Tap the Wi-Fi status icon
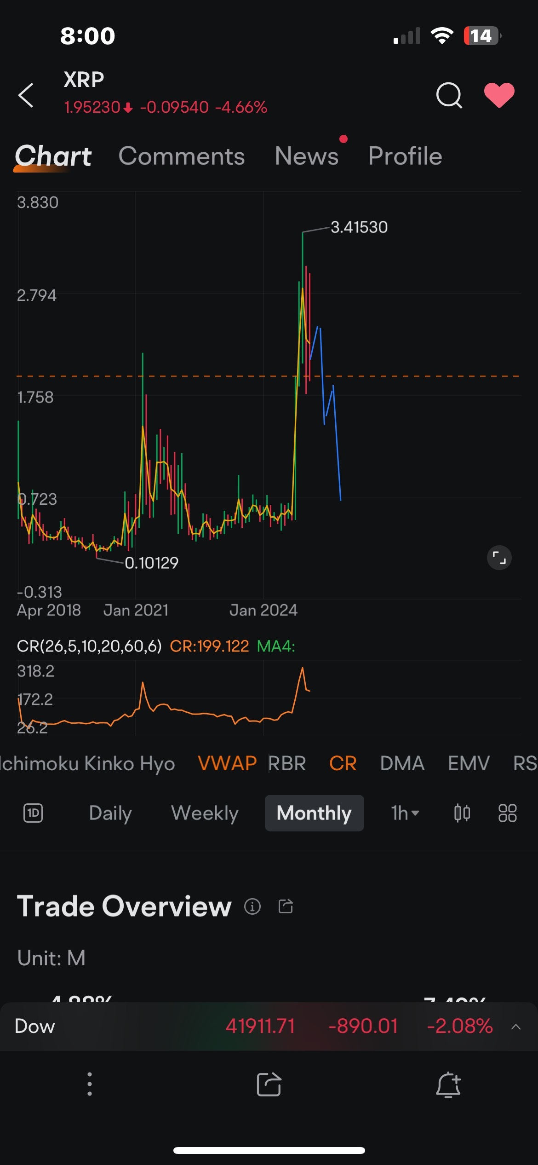This screenshot has width=538, height=1165. pos(442,36)
